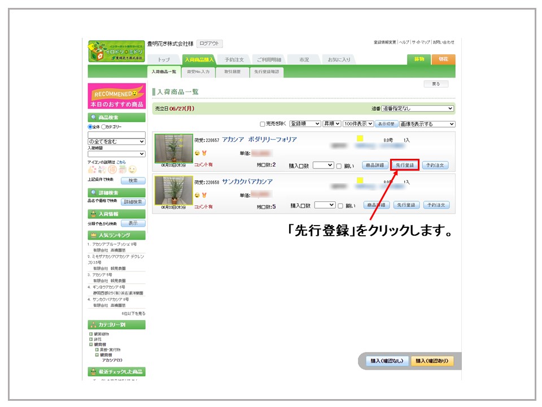Open the アカシア ボダリリーフォリア product thumbnail
Image resolution: width=542 pixels, height=407 pixels.
(x=173, y=148)
